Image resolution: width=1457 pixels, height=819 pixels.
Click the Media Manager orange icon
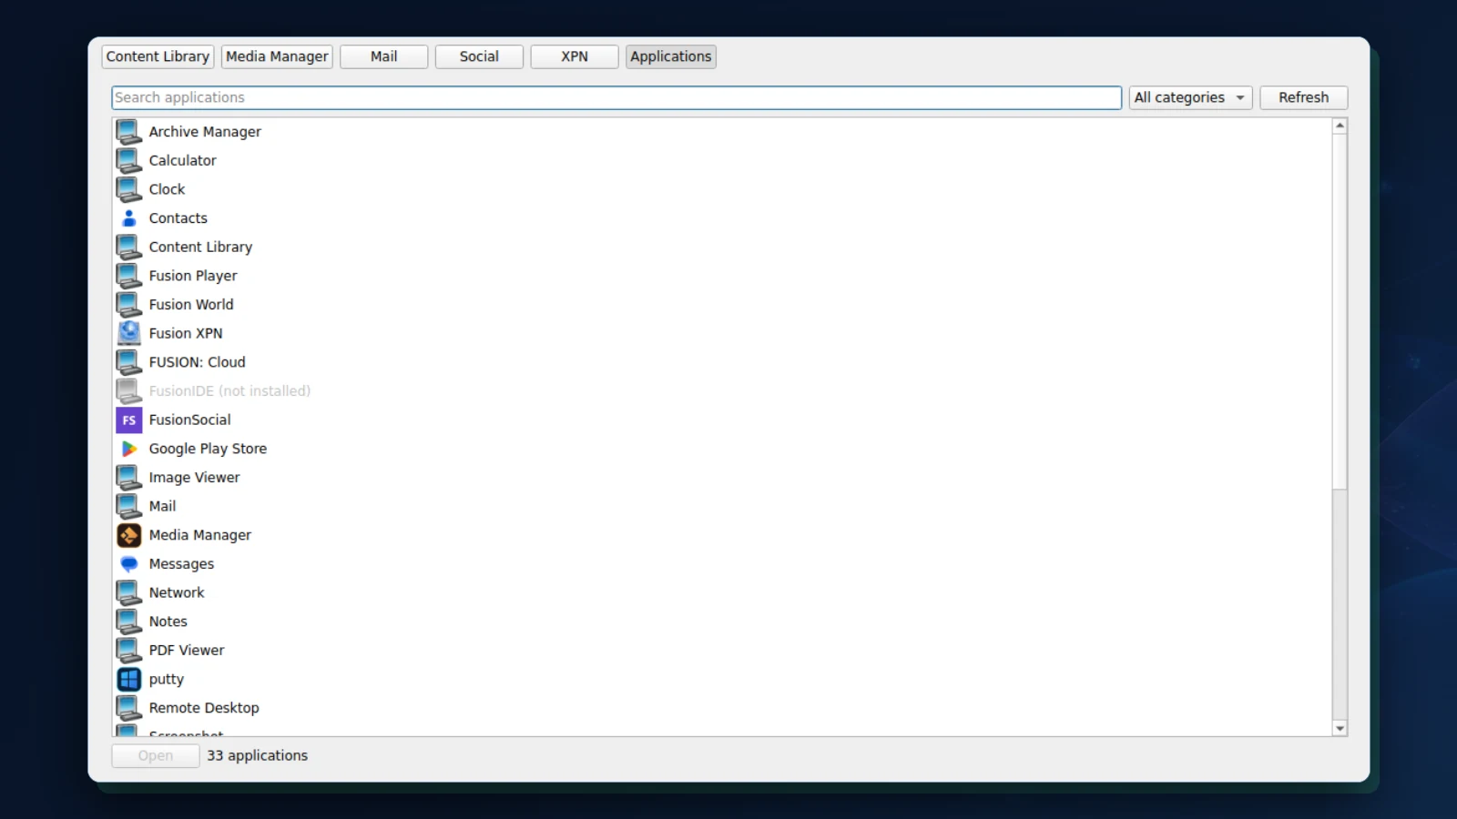click(129, 535)
